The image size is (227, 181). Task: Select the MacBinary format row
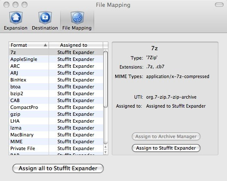[56, 135]
